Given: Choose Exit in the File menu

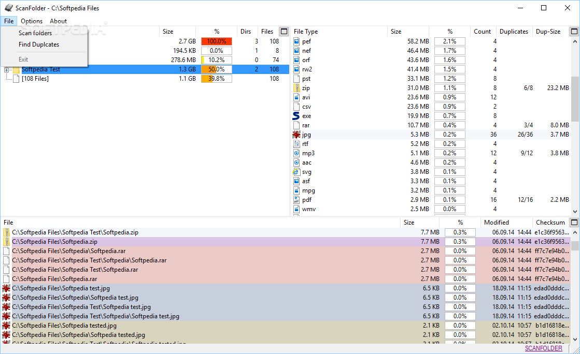Looking at the screenshot, I should click(x=23, y=59).
